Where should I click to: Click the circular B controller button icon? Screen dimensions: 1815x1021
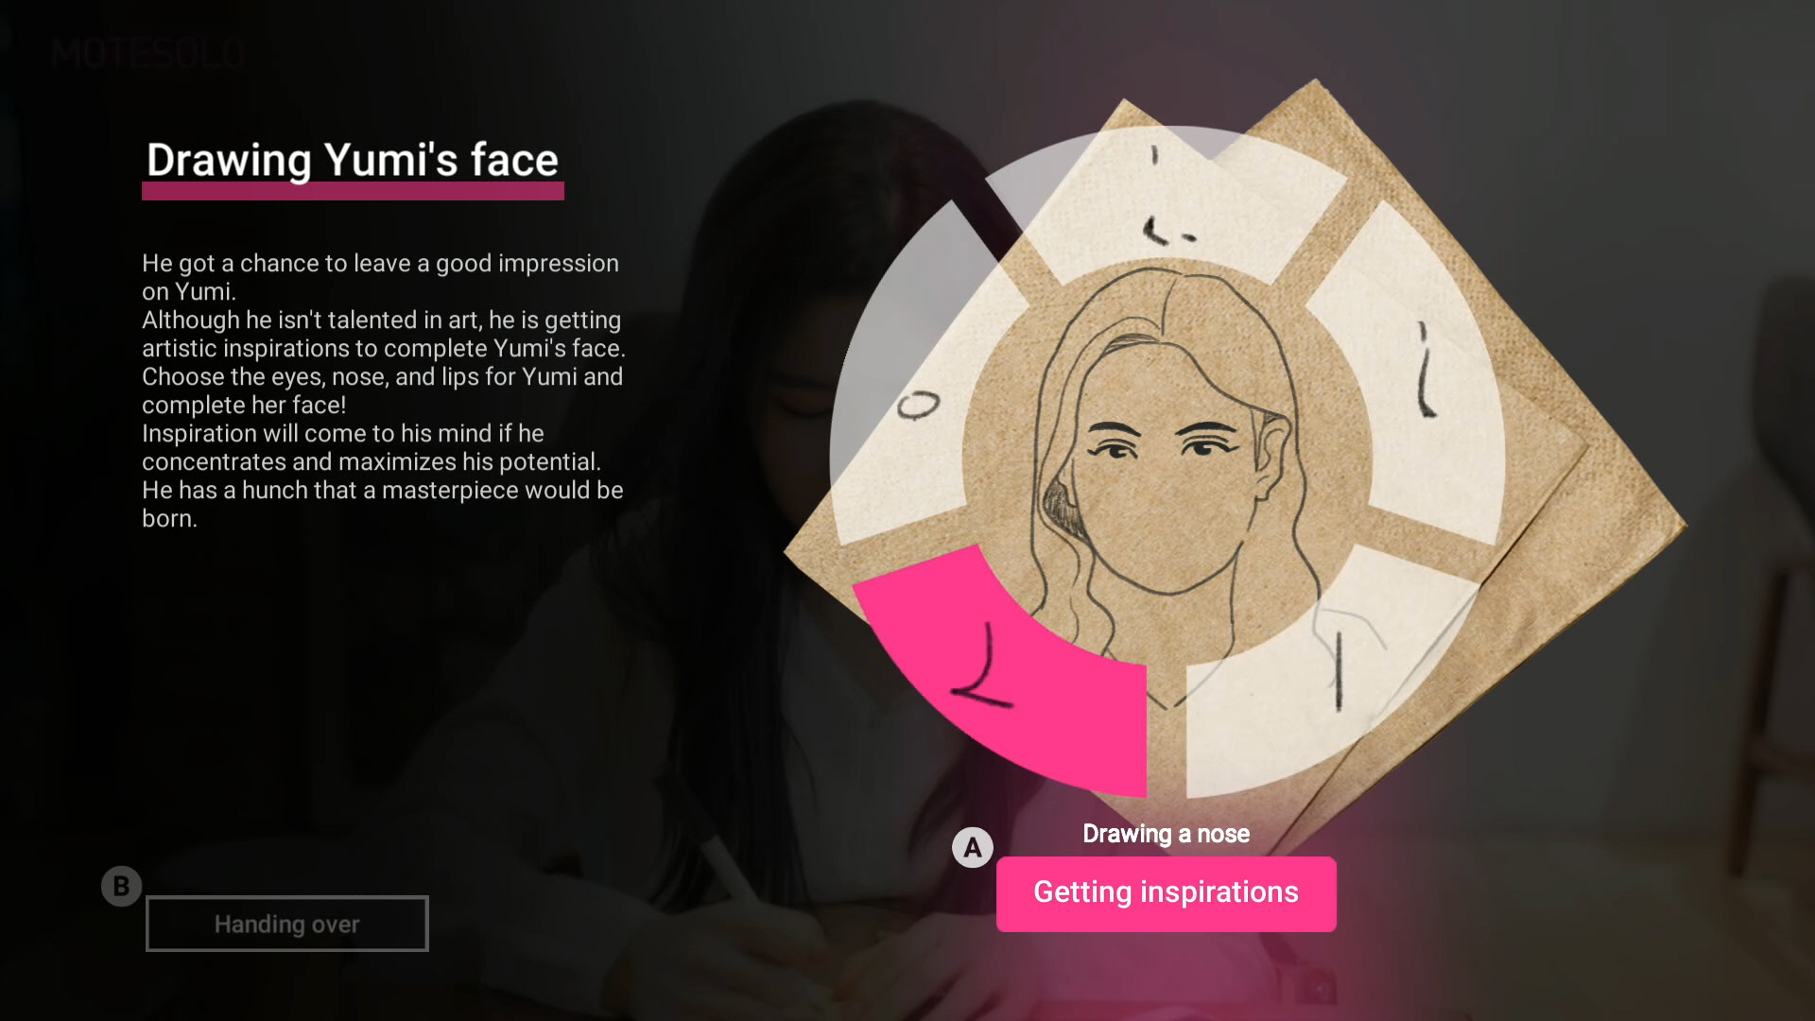click(121, 887)
